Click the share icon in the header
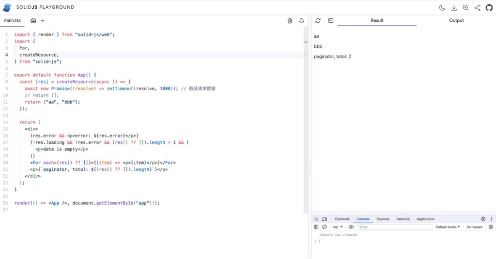This screenshot has height=259, width=496. tap(478, 8)
